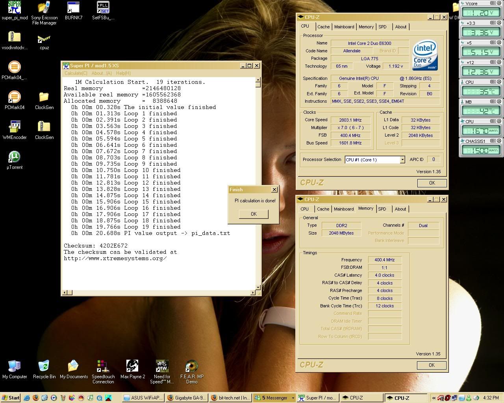Switch to bit-tech.net taskbar button
This screenshot has height=403, width=504.
coord(230,398)
